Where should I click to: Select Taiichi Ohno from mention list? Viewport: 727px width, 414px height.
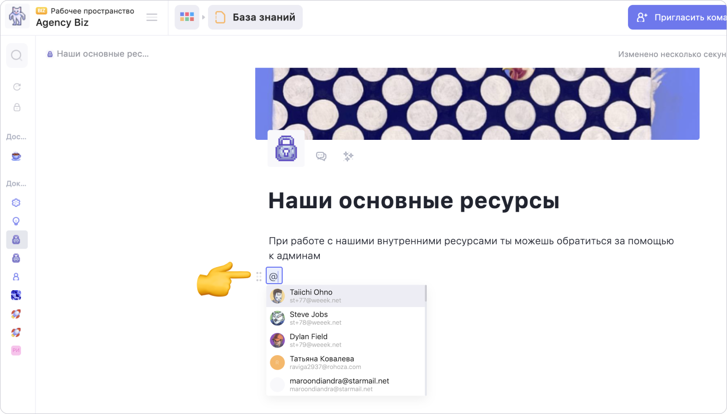(x=345, y=296)
